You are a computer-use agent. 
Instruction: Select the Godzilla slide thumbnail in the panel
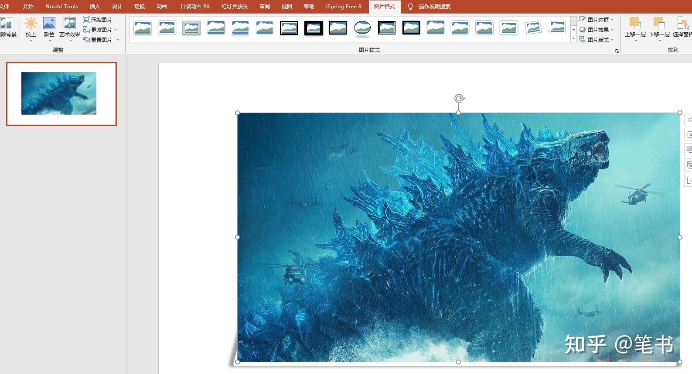(61, 94)
